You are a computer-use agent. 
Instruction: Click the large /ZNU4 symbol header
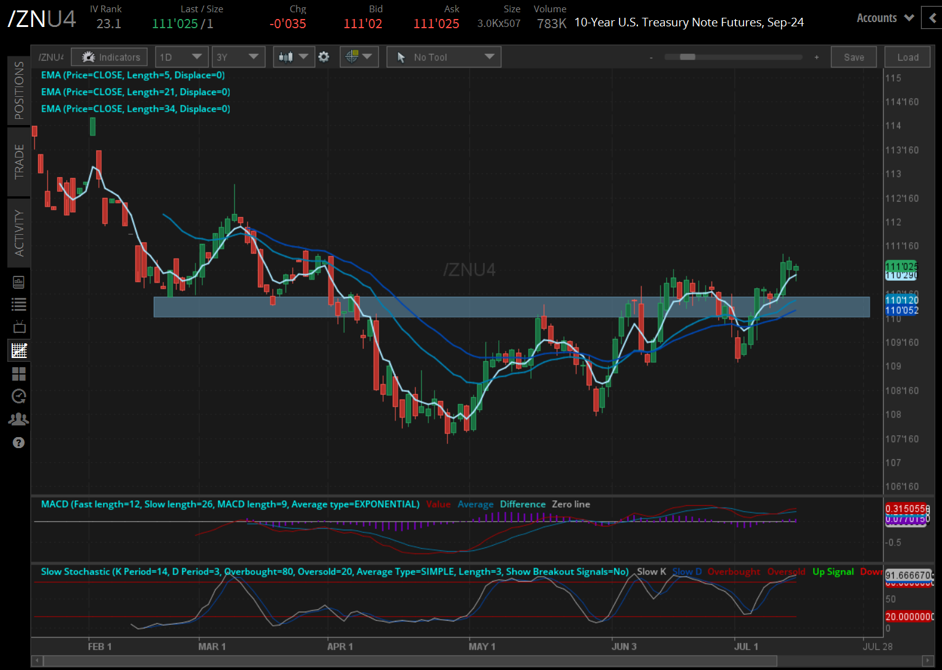42,19
